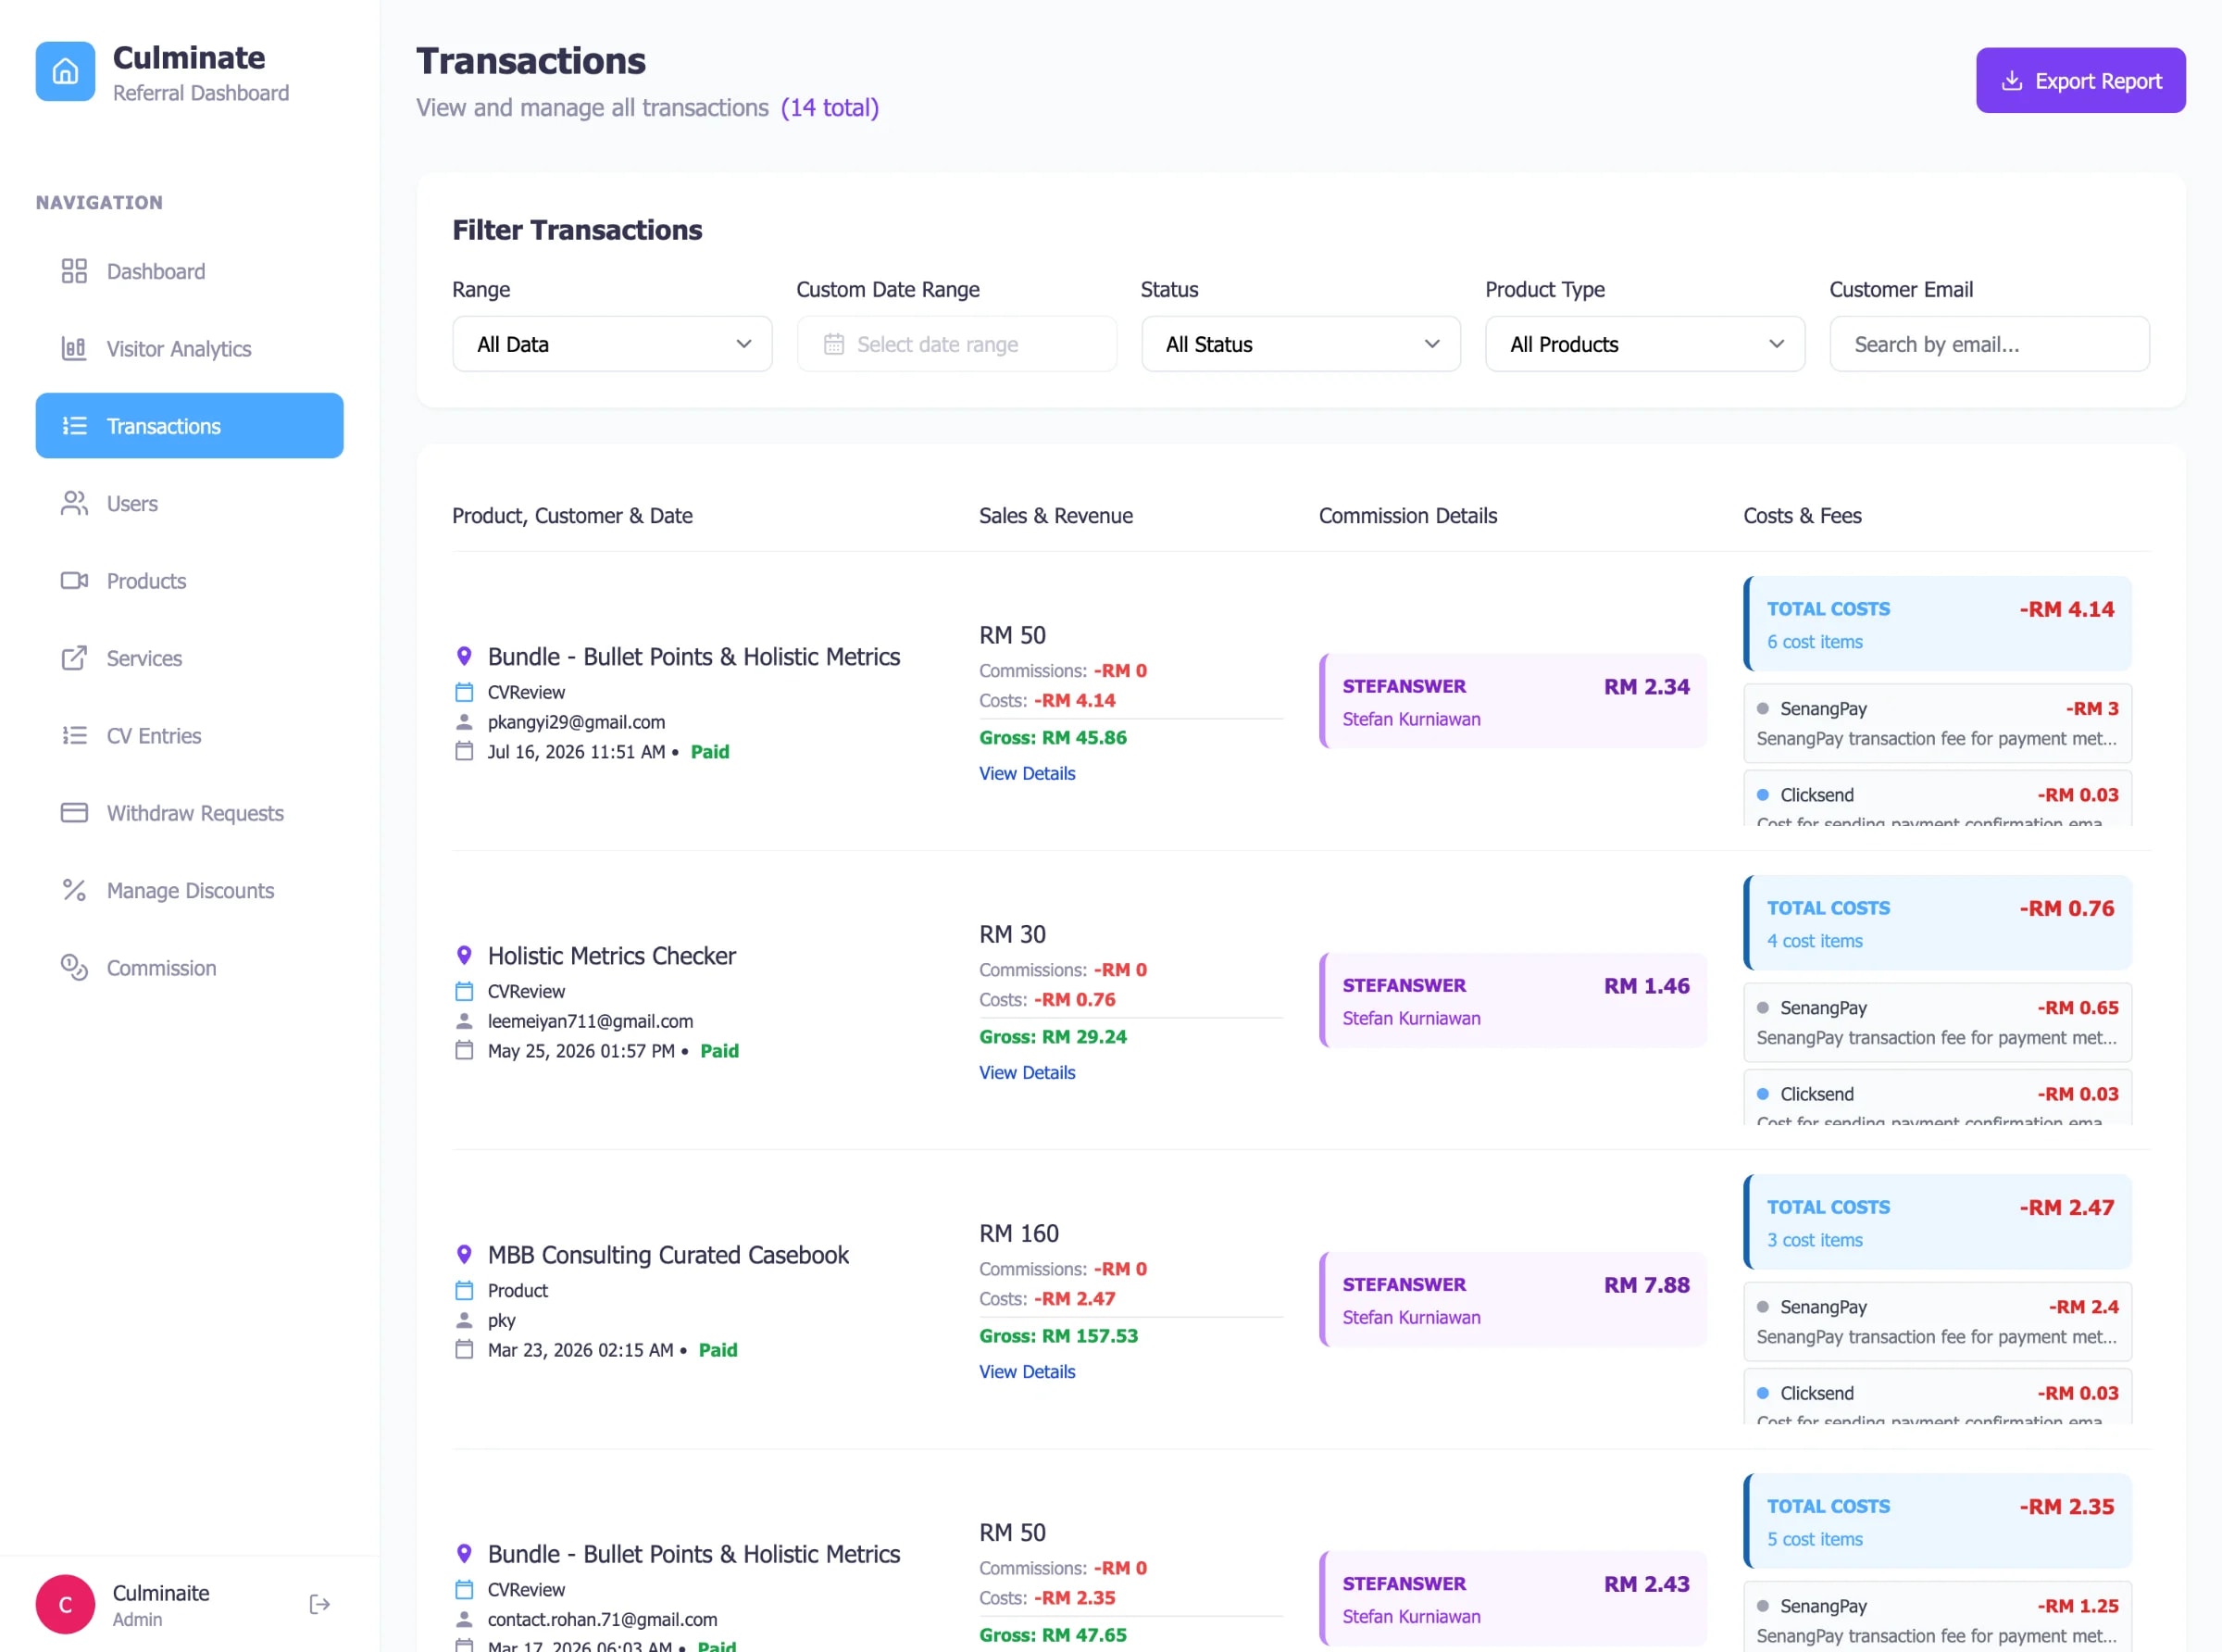This screenshot has height=1652, width=2222.
Task: Click the email contact.rohan.71@gmail.com
Action: (602, 1619)
